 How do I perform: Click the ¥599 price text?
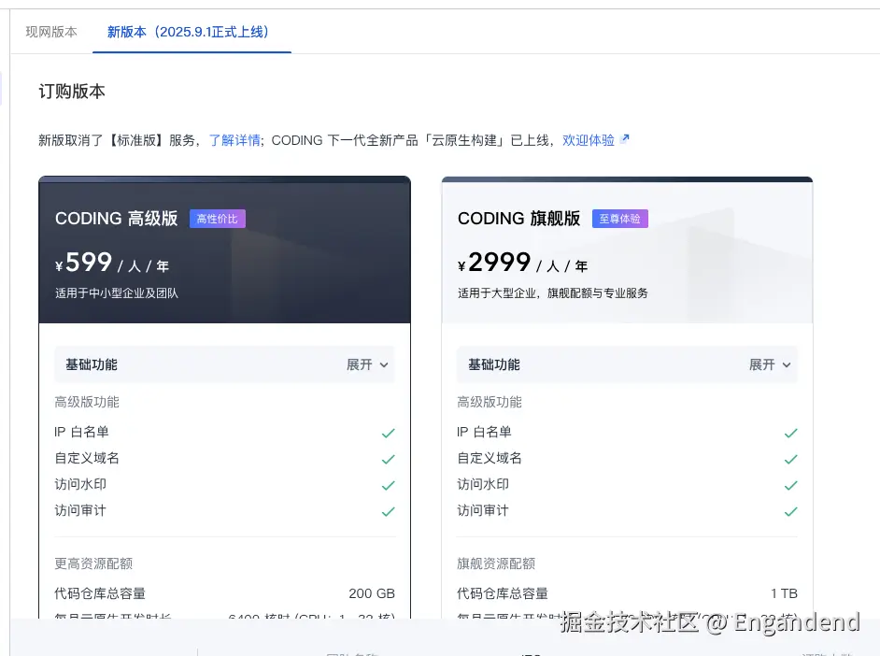pos(84,263)
